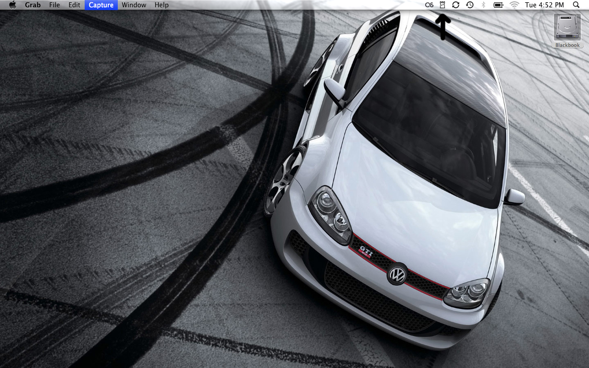Open the File menu
This screenshot has width=589, height=368.
tap(54, 5)
